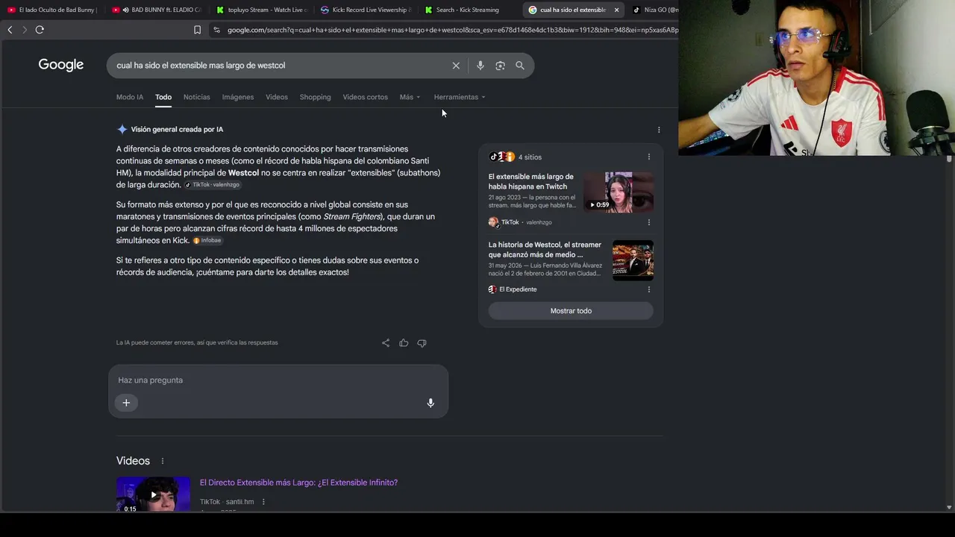Click the Google search text field
The width and height of the screenshot is (955, 537).
pos(280,66)
